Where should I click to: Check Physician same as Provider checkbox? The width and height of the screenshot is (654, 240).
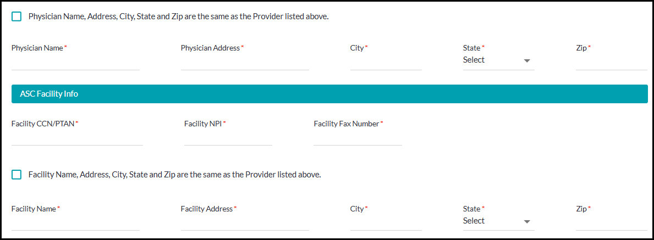pyautogui.click(x=17, y=16)
